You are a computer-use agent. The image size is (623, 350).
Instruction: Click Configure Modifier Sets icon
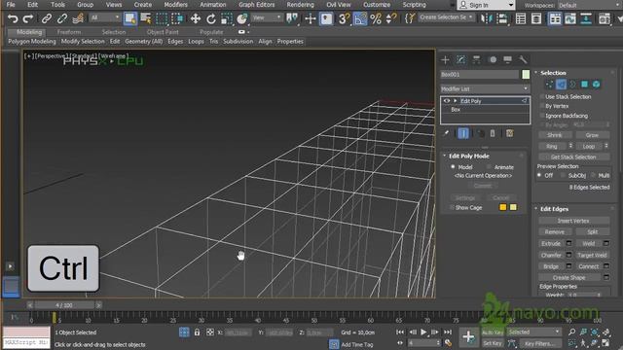tap(510, 133)
